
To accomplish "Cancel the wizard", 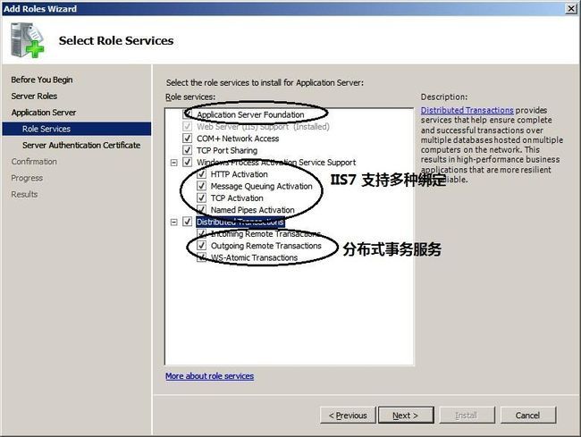I will 528,416.
